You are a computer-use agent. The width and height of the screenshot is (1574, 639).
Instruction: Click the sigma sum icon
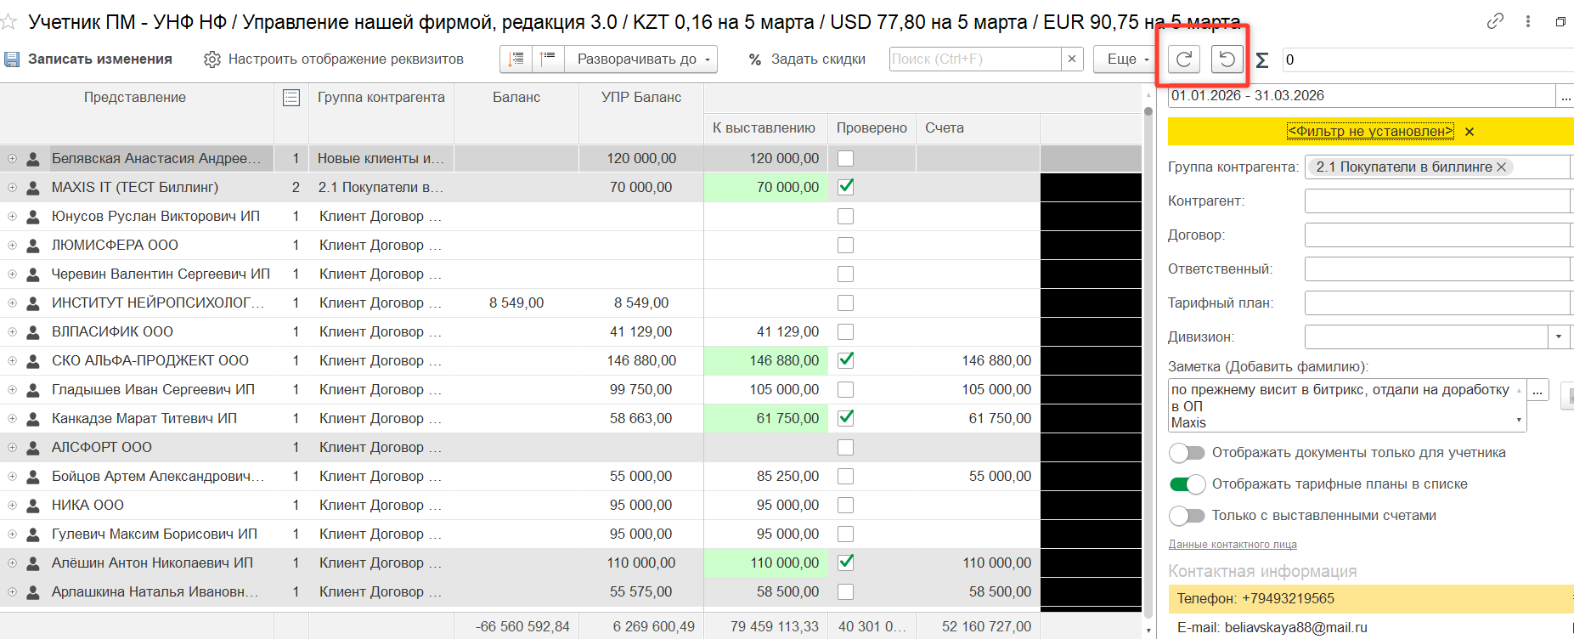click(1262, 60)
